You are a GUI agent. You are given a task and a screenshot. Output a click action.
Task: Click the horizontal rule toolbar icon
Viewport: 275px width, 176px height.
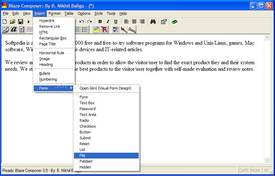point(30,30)
